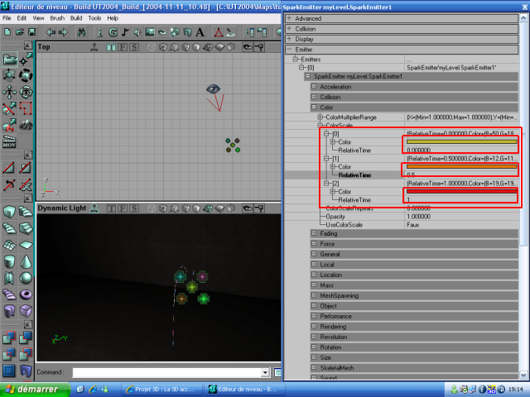The height and width of the screenshot is (397, 530).
Task: Toggle the T button in Top viewport
Action: 111,47
